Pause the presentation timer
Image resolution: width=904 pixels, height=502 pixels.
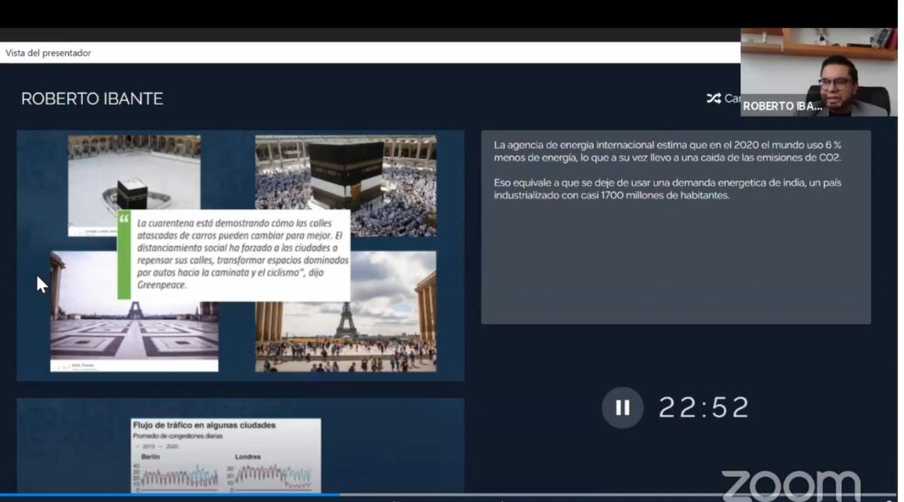622,408
